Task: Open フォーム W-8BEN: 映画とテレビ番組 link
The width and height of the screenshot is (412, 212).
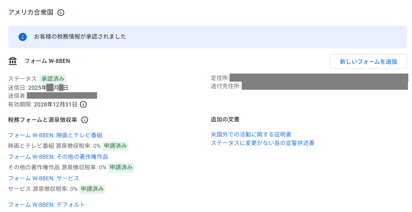Action: tap(55, 135)
